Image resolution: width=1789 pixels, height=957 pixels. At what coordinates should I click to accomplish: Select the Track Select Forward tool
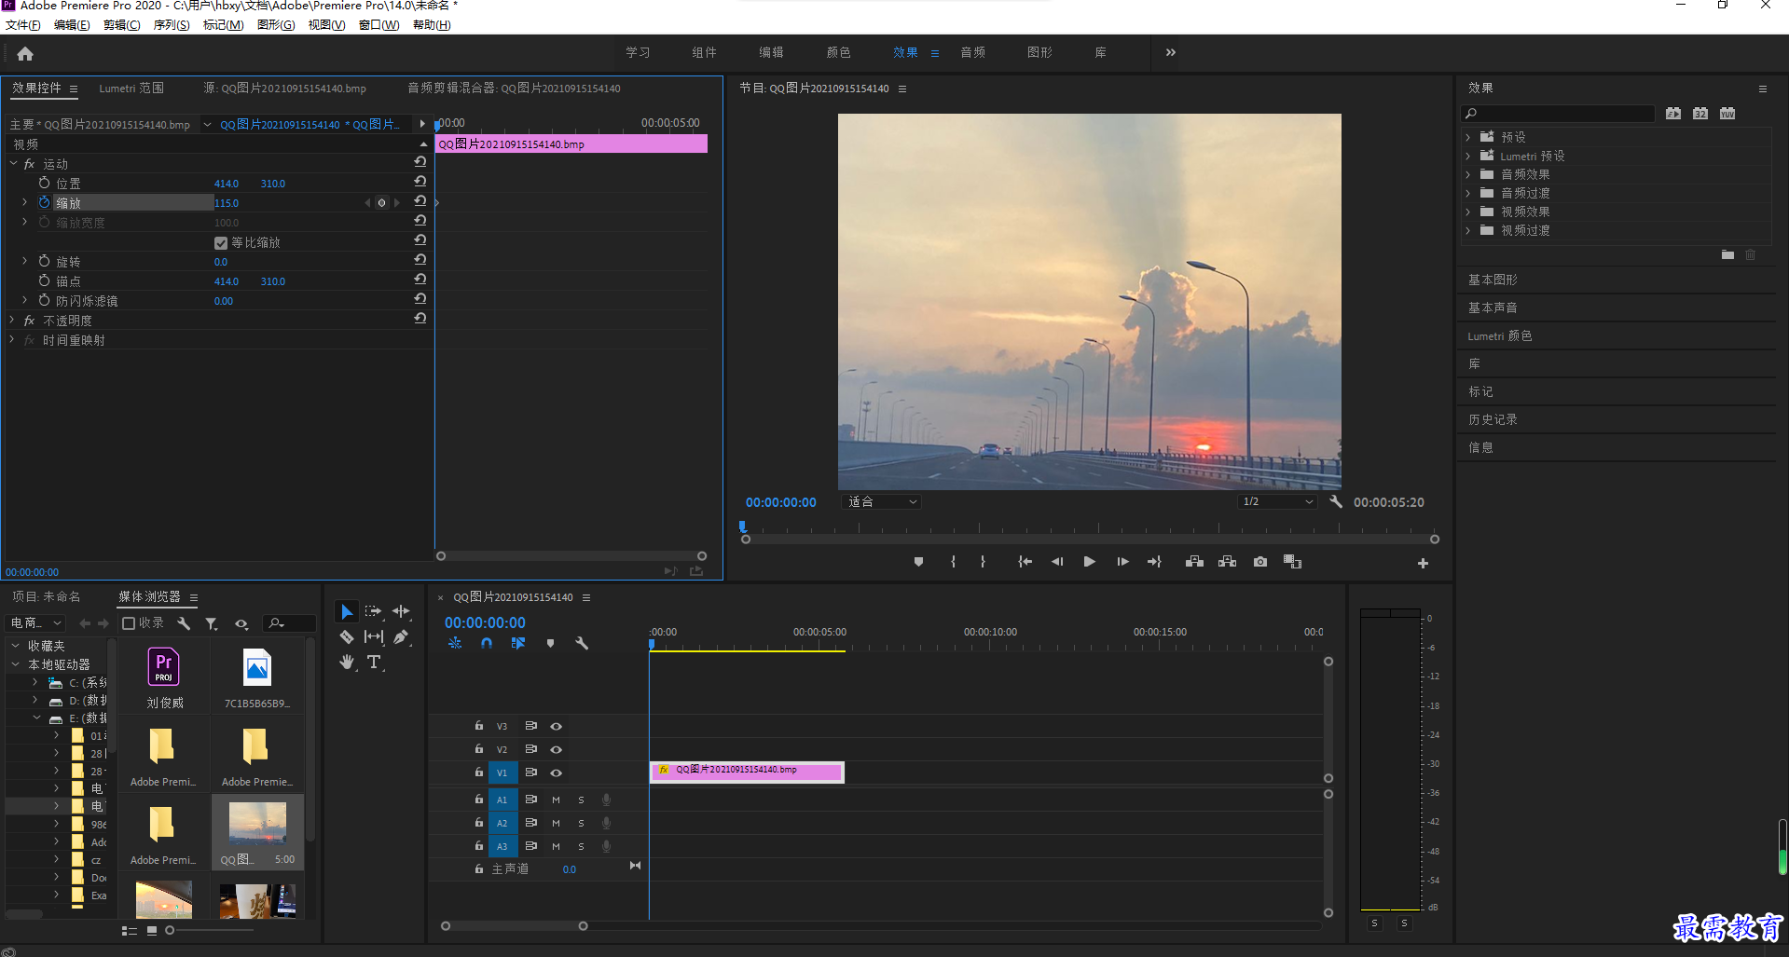(374, 611)
